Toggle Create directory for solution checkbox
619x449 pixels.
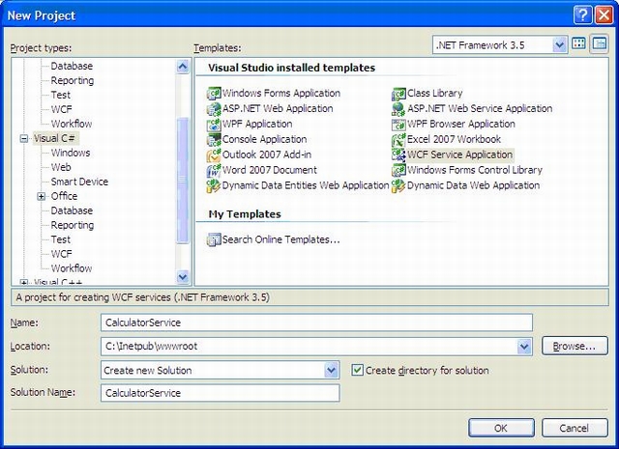click(357, 370)
